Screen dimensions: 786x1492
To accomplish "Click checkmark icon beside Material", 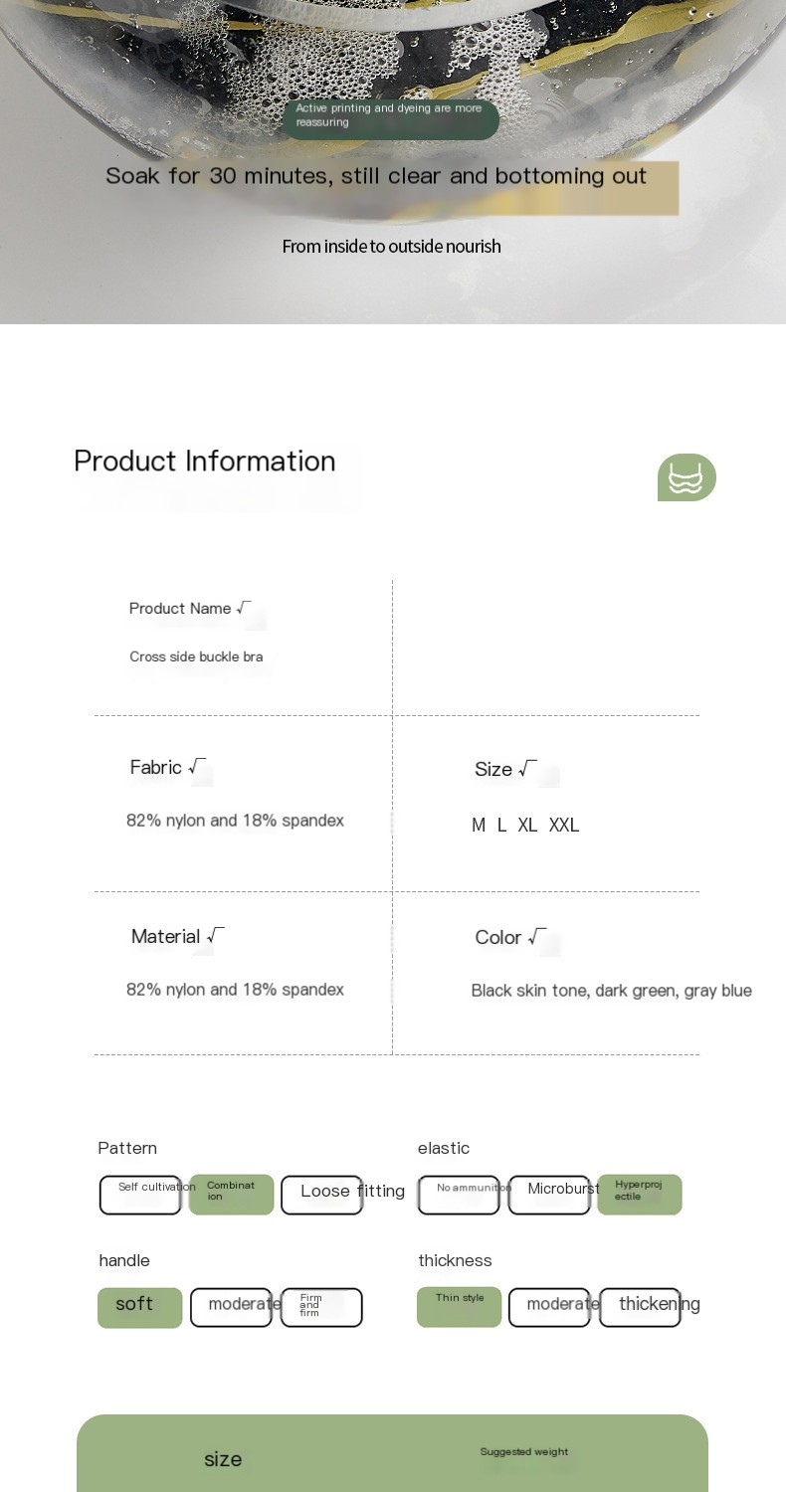I will 215,936.
